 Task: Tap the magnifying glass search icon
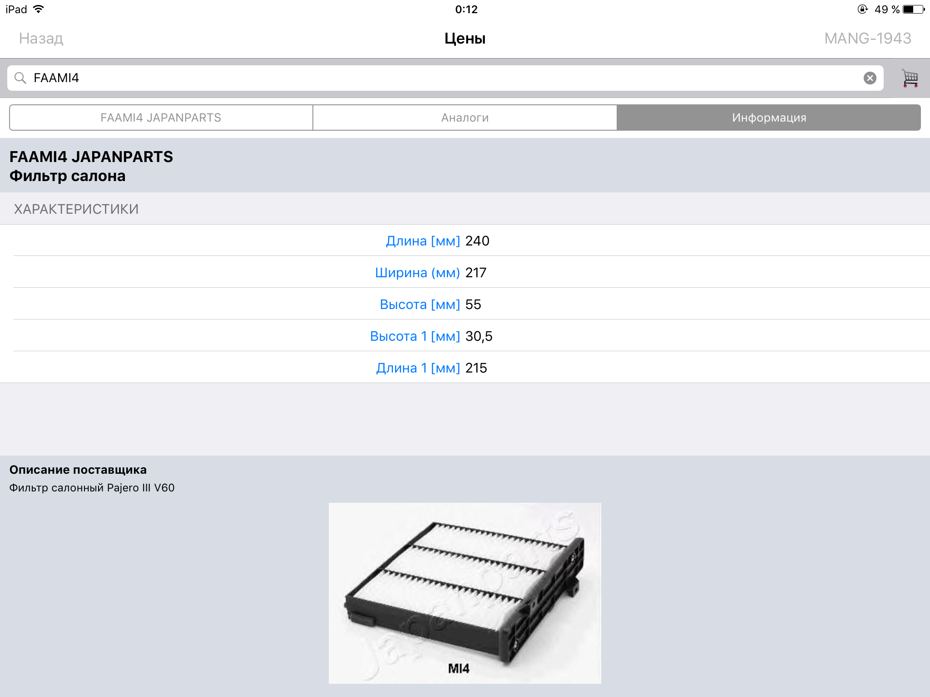pos(20,78)
